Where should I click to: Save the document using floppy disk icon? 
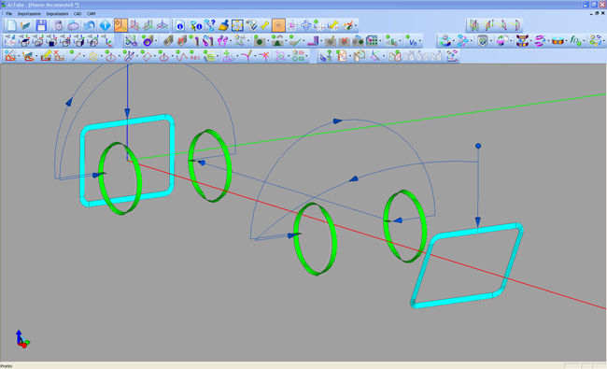click(41, 25)
